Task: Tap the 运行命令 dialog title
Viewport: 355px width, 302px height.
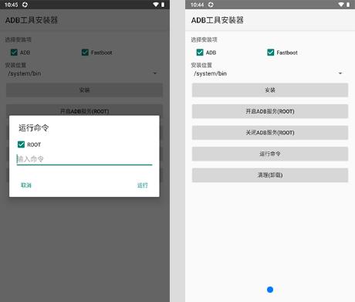Action: tap(33, 127)
